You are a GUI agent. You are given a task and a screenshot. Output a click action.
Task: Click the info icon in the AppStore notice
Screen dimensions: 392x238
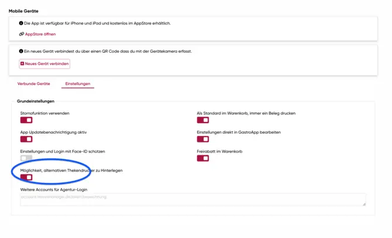click(21, 23)
